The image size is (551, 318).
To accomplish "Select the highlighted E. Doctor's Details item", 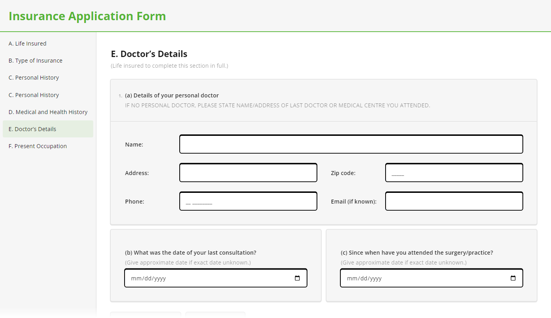I will click(x=32, y=129).
